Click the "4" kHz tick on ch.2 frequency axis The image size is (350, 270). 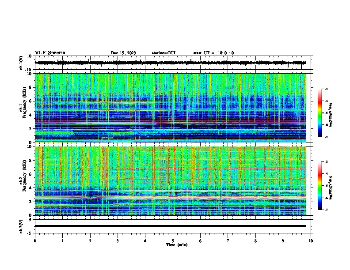pyautogui.click(x=30, y=188)
